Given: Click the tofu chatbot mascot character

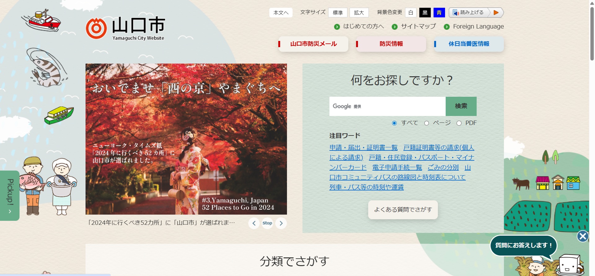Looking at the screenshot, I should point(570,265).
